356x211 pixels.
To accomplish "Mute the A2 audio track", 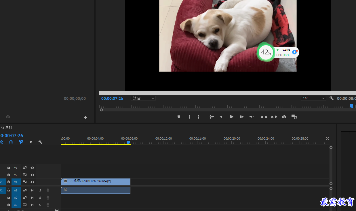I will 33,197.
